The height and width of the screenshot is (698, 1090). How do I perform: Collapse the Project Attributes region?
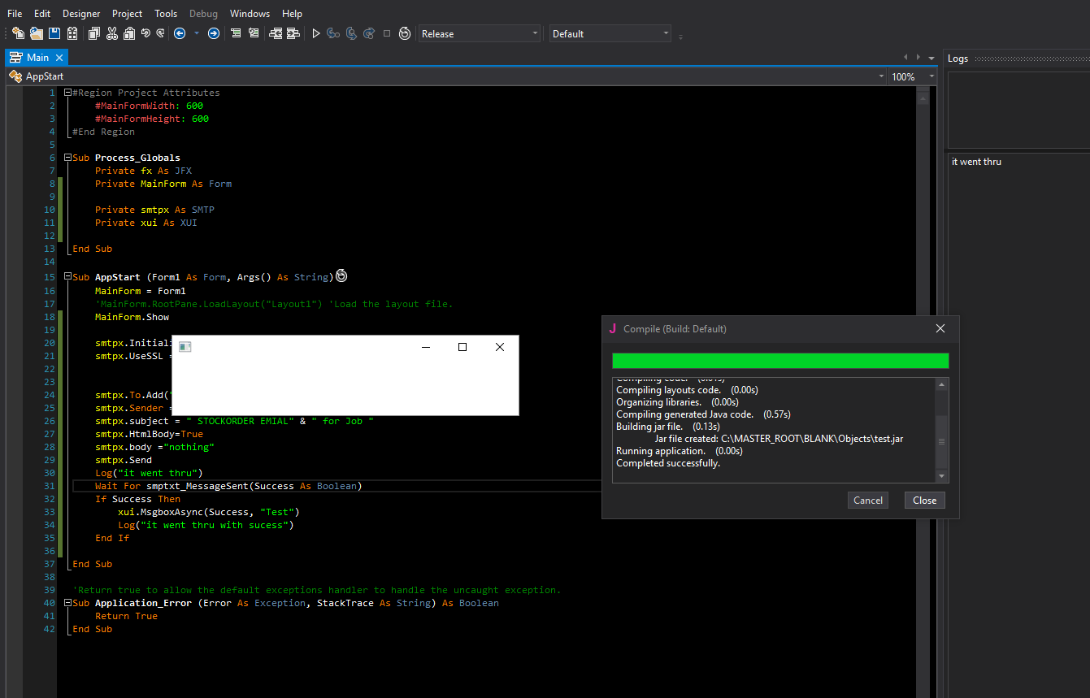point(67,93)
